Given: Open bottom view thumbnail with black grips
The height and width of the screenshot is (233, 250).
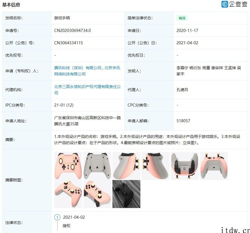Looking at the screenshot, I should (x=185, y=166).
